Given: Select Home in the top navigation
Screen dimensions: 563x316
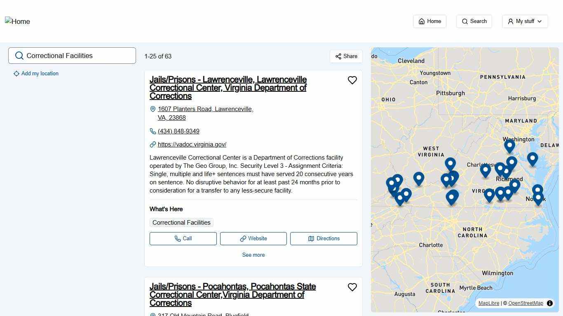Looking at the screenshot, I should [x=429, y=21].
